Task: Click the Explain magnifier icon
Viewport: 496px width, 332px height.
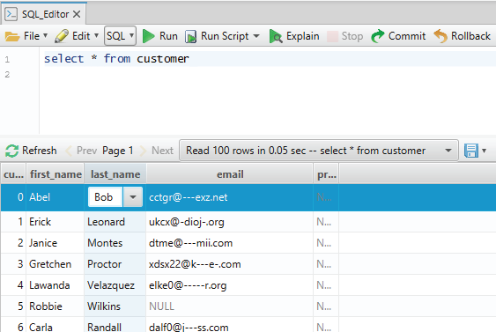Action: coord(276,36)
